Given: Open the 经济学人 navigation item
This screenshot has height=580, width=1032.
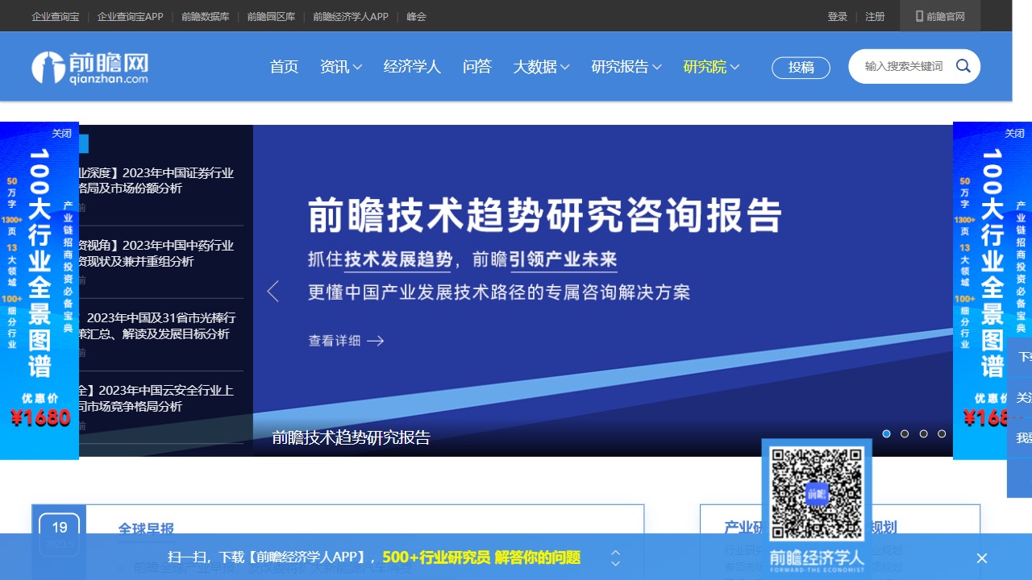Looking at the screenshot, I should 412,67.
